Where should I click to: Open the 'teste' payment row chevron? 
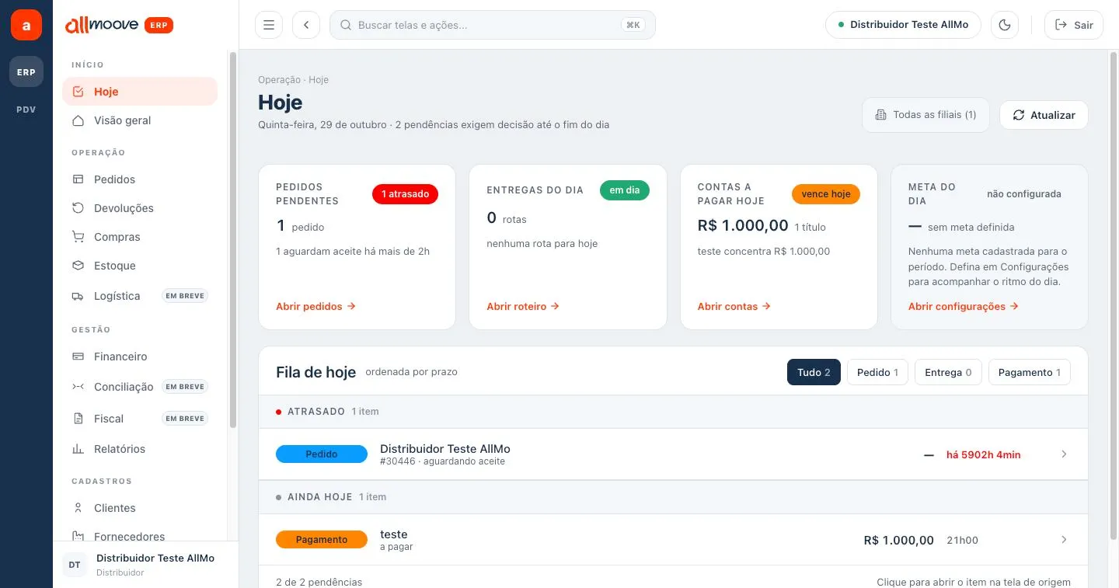(1065, 540)
